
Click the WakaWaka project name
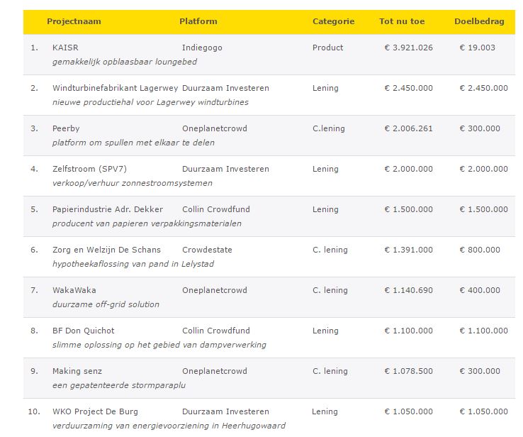[74, 290]
